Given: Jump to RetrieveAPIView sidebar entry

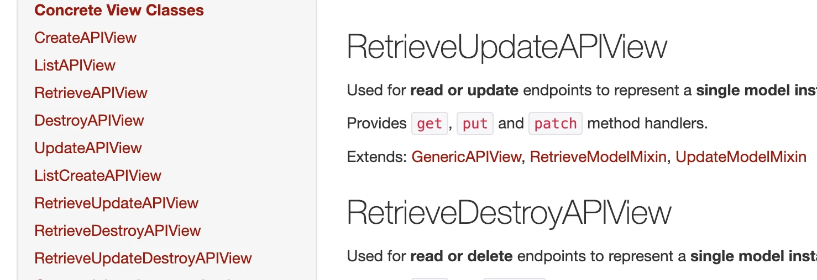Looking at the screenshot, I should (91, 93).
